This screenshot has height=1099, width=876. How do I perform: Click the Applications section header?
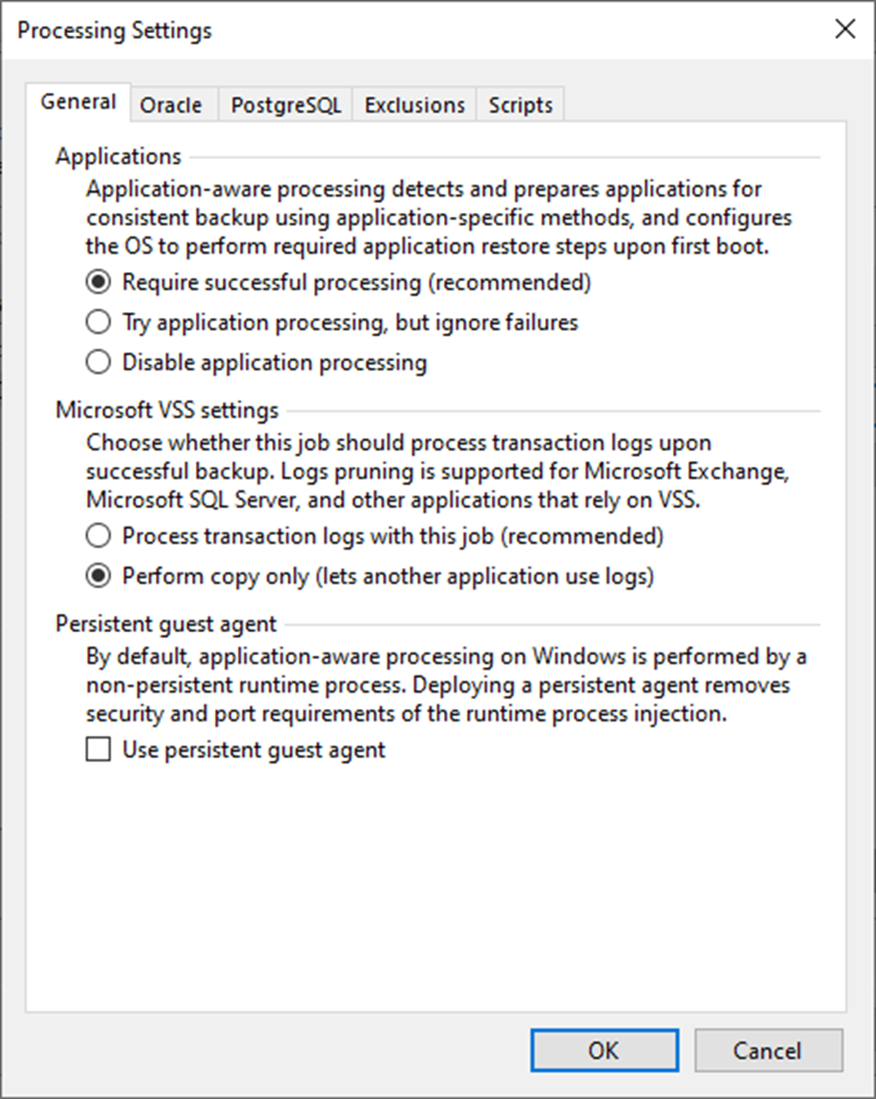pos(119,156)
